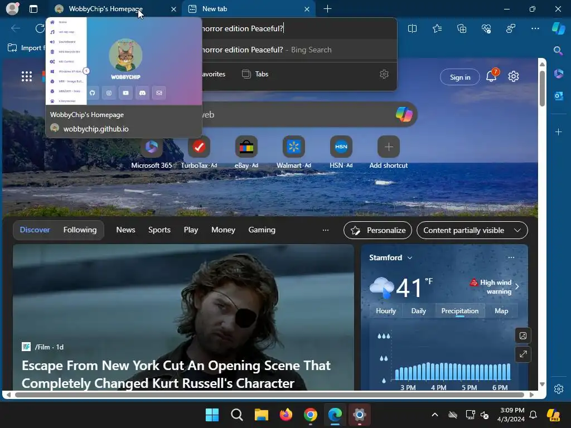Switch weather view to Map
Image resolution: width=571 pixels, height=428 pixels.
point(501,311)
